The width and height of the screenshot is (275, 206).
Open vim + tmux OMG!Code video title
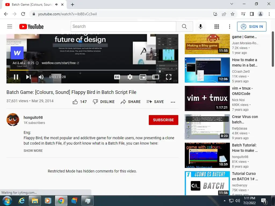(242, 91)
